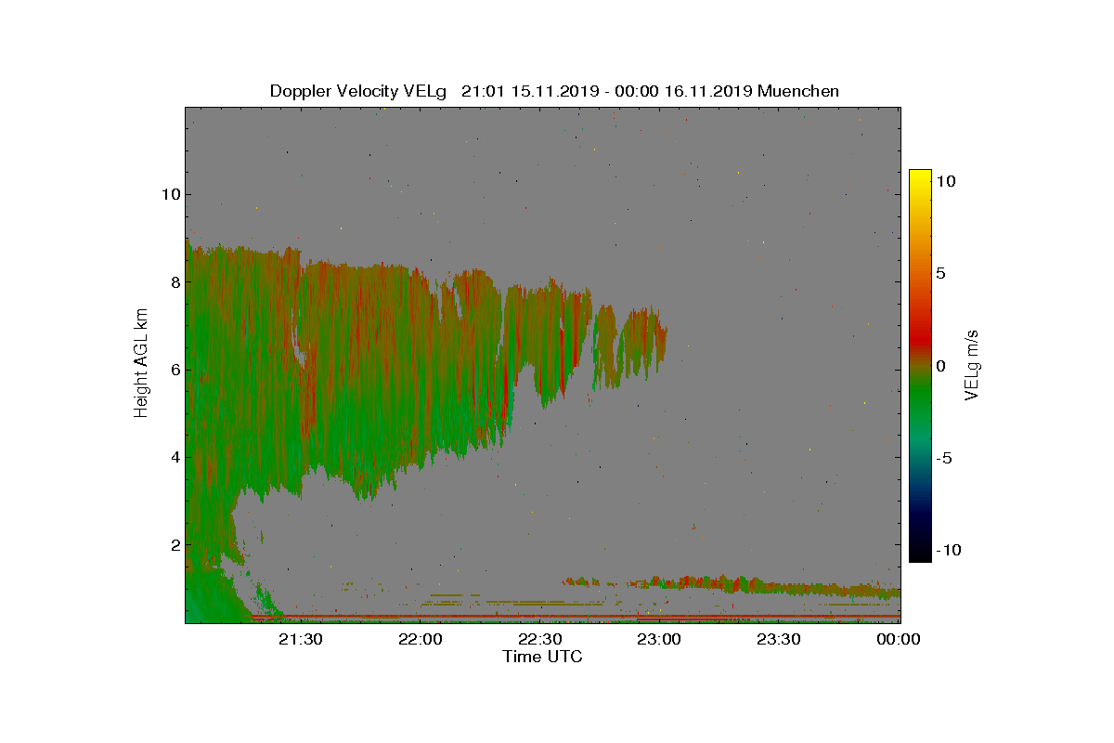
Task: Click the 00:00 time tick label
Action: coord(898,639)
